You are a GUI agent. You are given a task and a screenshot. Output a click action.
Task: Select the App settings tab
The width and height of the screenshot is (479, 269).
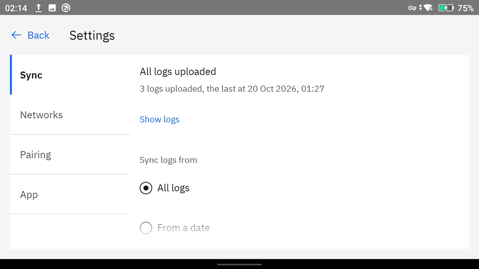pyautogui.click(x=70, y=195)
